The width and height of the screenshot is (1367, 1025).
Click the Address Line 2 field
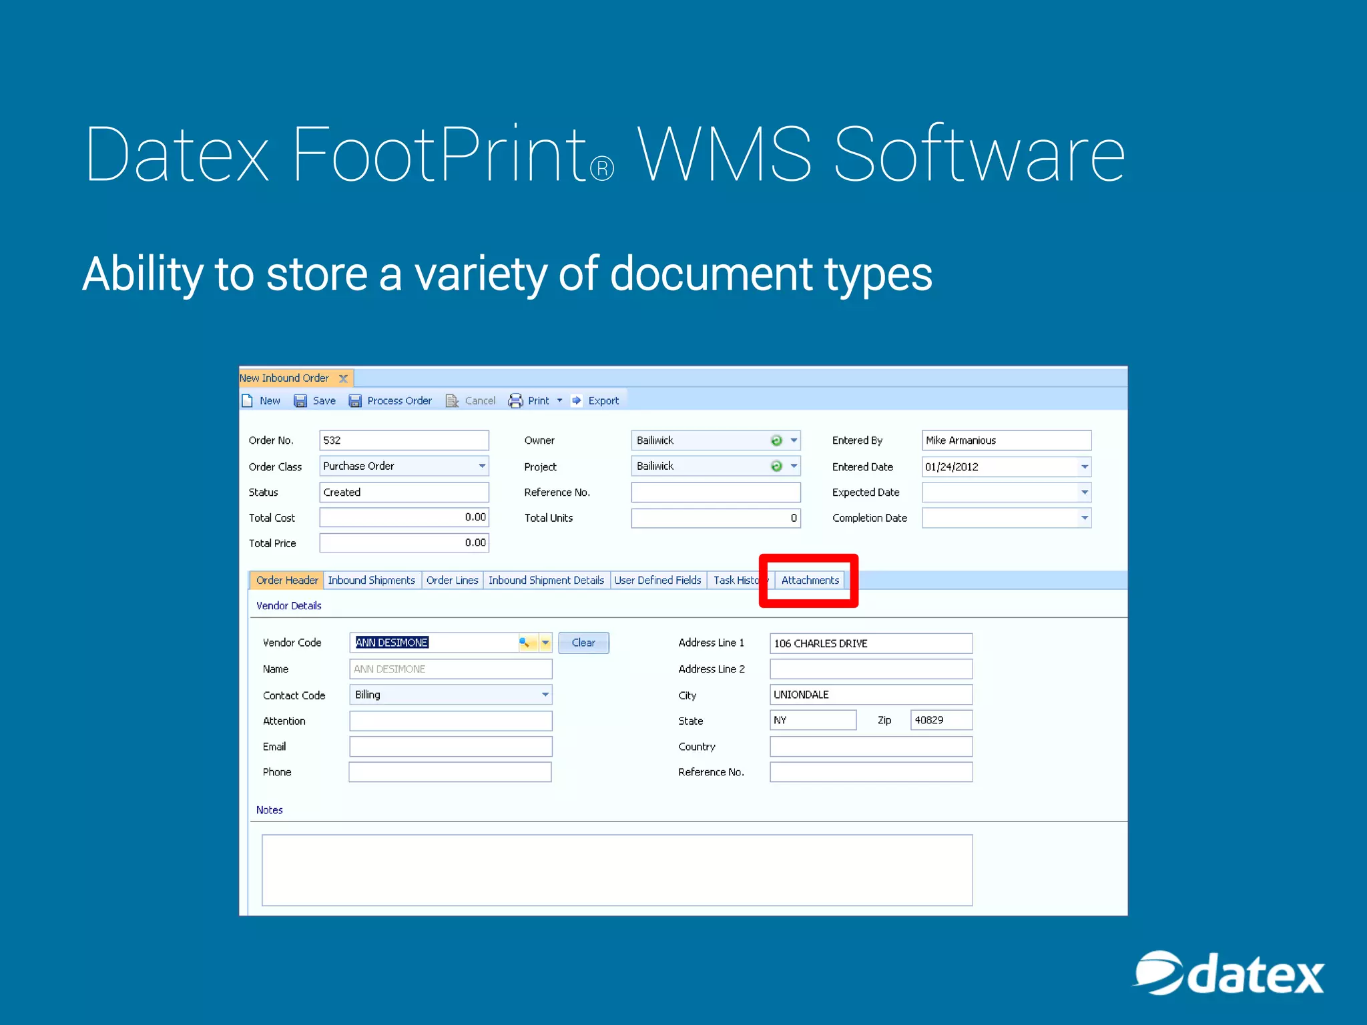tap(871, 669)
